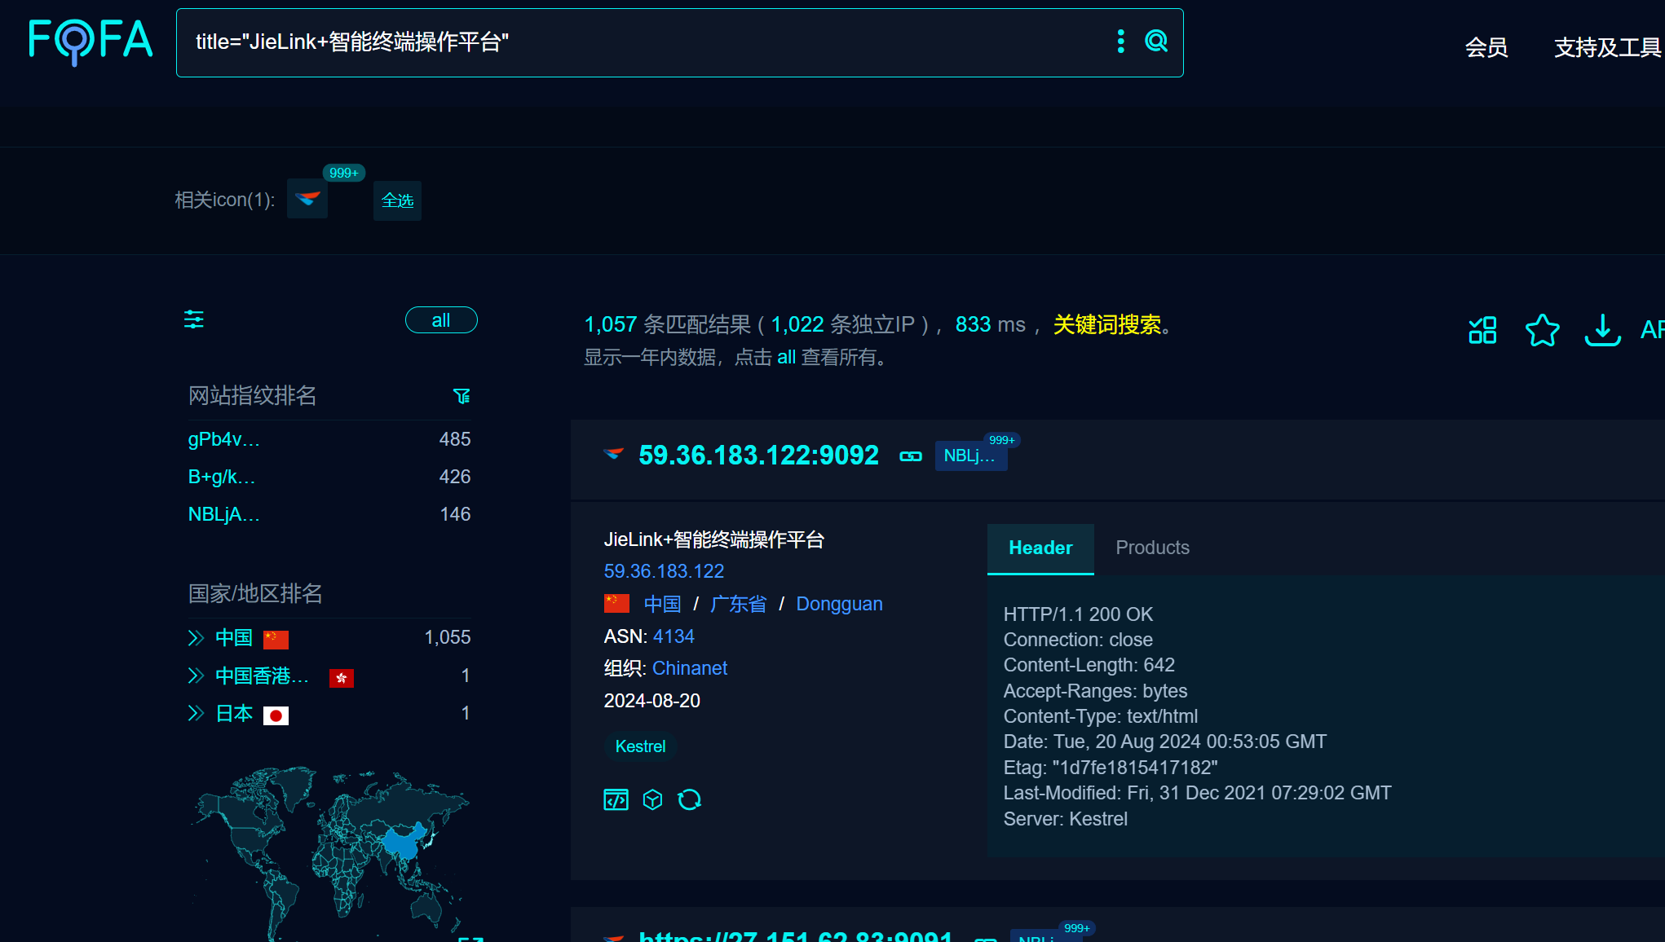Switch to grid view layout icon

(1482, 330)
